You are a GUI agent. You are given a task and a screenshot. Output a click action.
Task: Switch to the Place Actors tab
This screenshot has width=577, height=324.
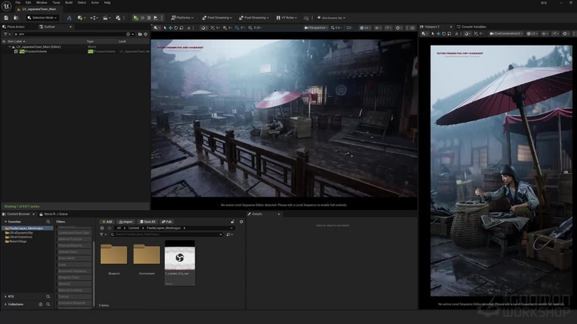[x=13, y=27]
